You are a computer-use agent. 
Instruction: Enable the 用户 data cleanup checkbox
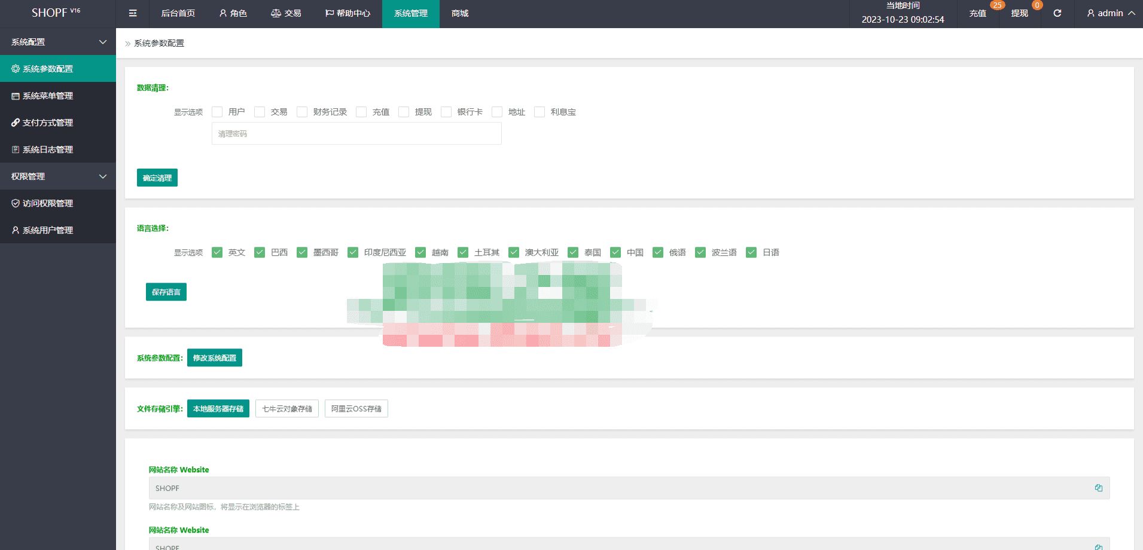pyautogui.click(x=217, y=112)
